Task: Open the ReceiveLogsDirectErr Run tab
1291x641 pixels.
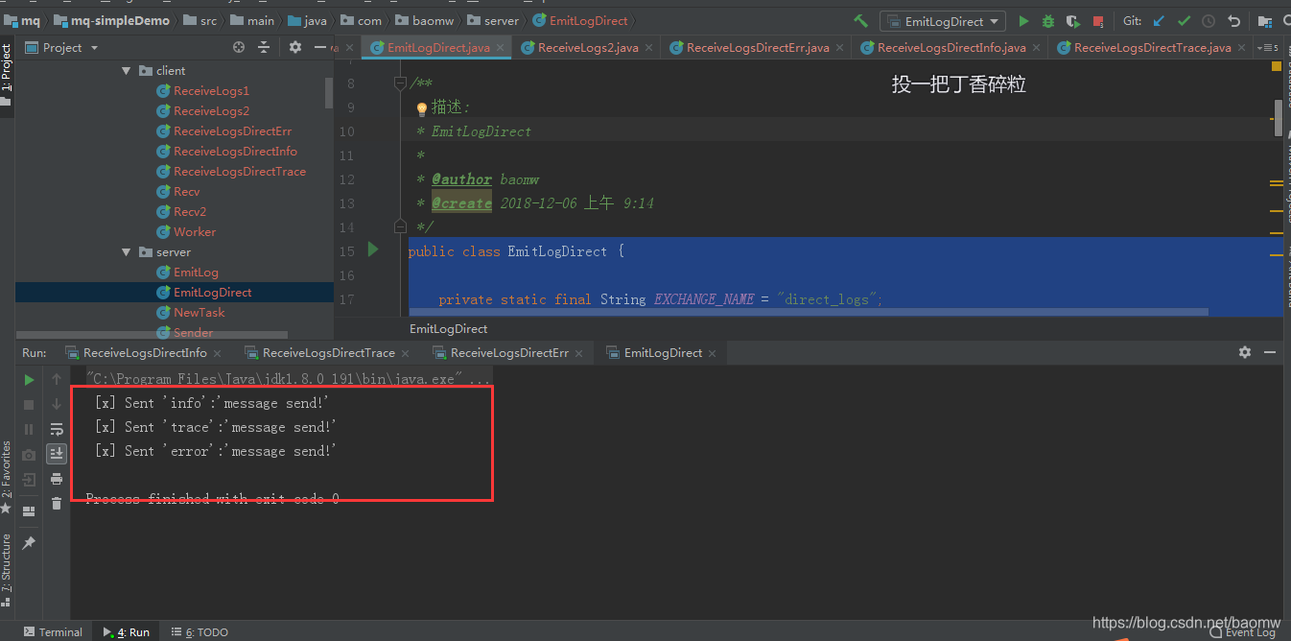Action: [x=509, y=352]
